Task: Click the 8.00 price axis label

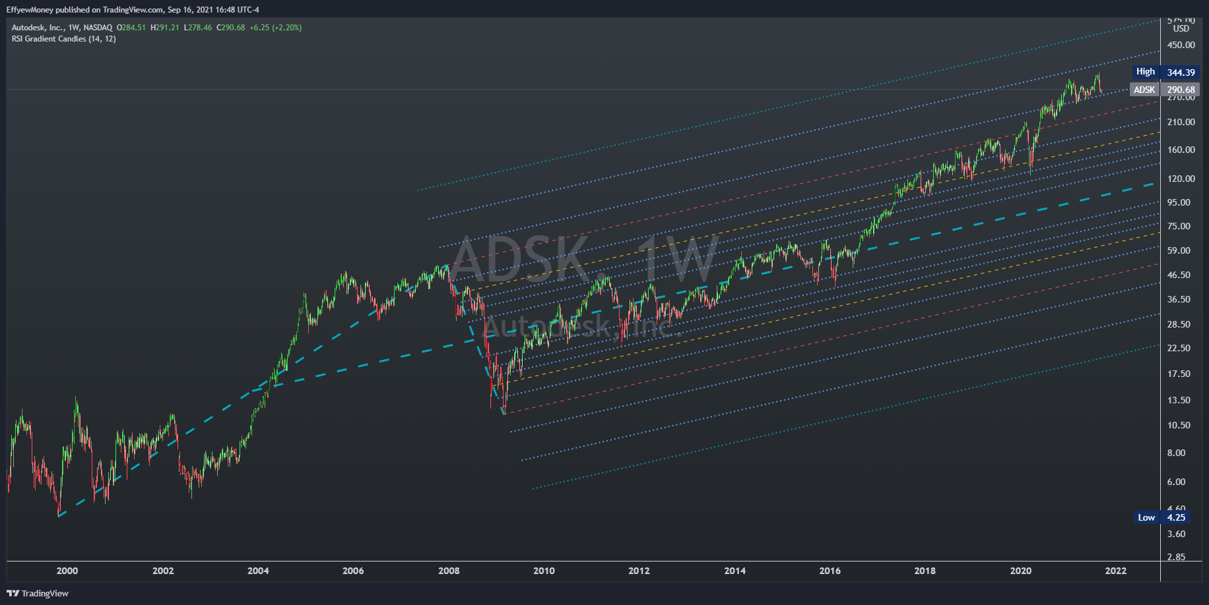Action: pyautogui.click(x=1176, y=453)
